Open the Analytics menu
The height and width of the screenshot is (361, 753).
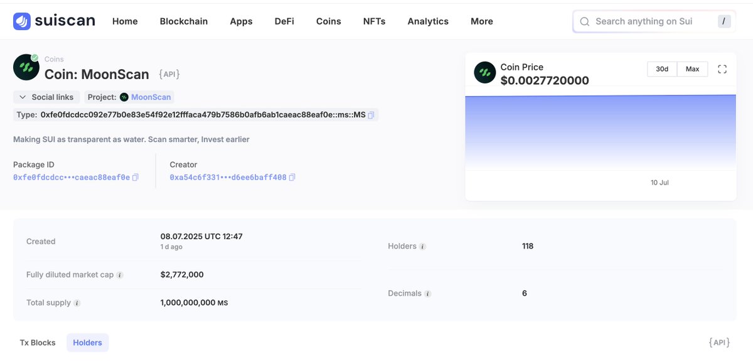coord(428,21)
